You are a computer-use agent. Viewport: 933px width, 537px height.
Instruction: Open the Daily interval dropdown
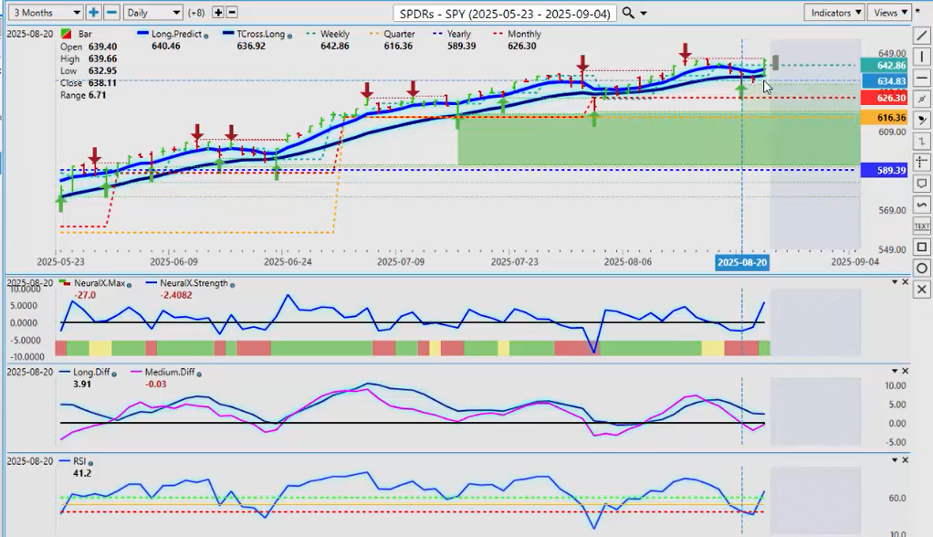tap(153, 13)
